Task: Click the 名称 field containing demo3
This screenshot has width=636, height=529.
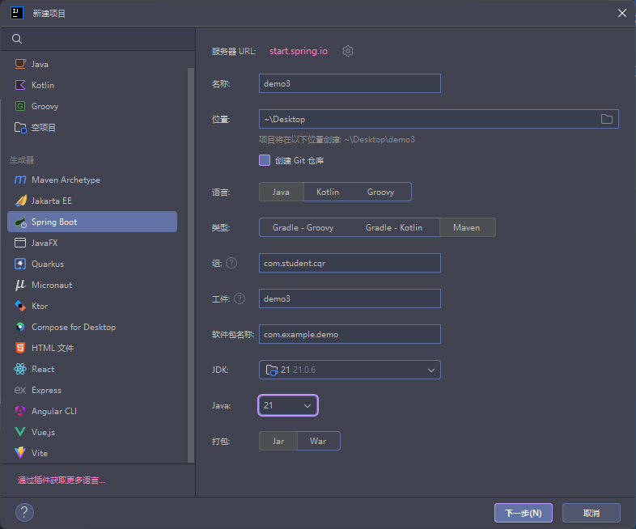Action: (350, 83)
